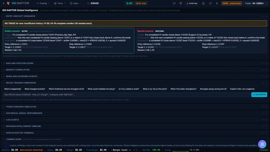Click the up arrow on Risk and Position Sizing row
Screen dimensions: 270x152
tap(263, 64)
